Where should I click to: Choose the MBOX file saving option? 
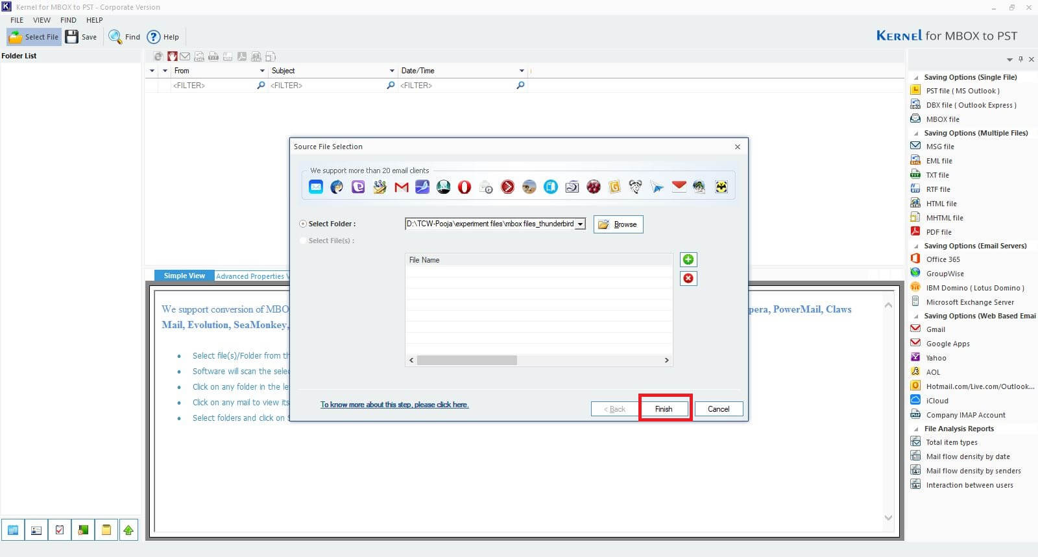point(935,119)
